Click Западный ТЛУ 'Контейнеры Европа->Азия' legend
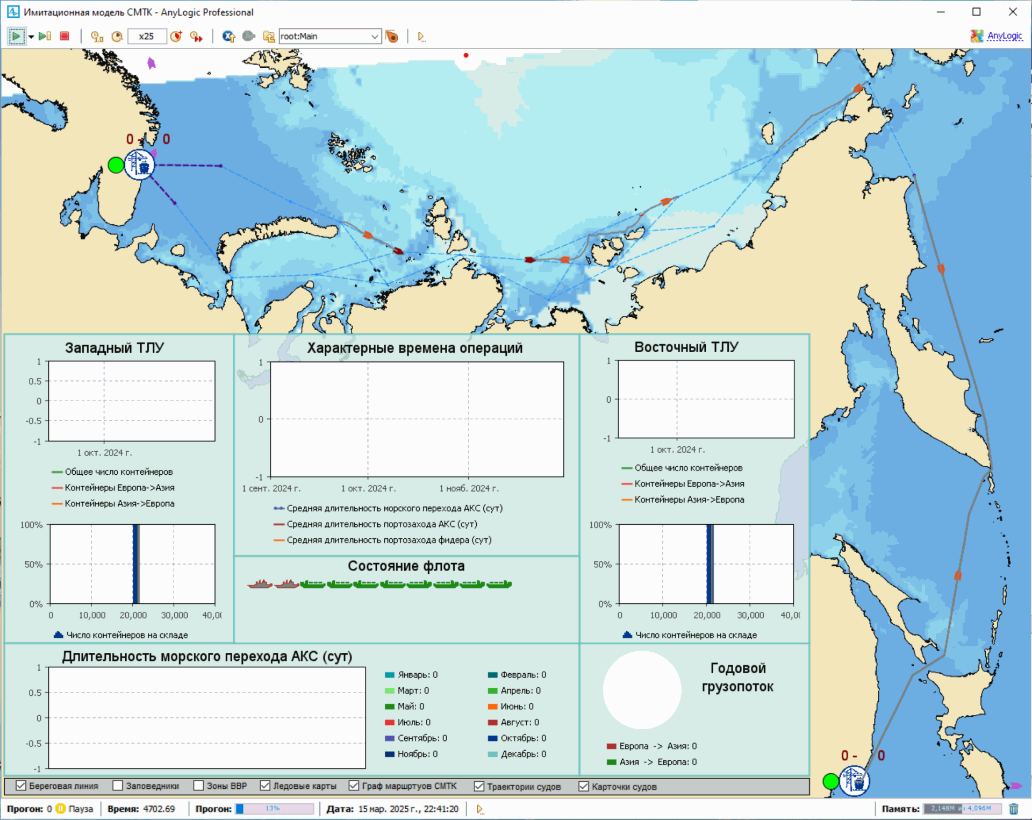 (113, 488)
